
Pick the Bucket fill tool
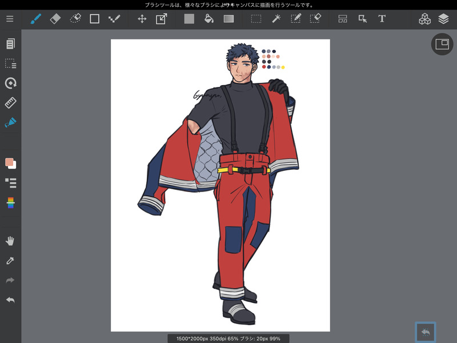coord(209,19)
